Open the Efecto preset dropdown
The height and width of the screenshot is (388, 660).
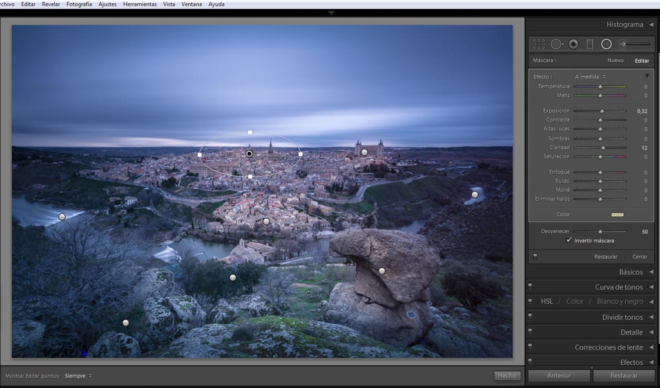(x=590, y=77)
